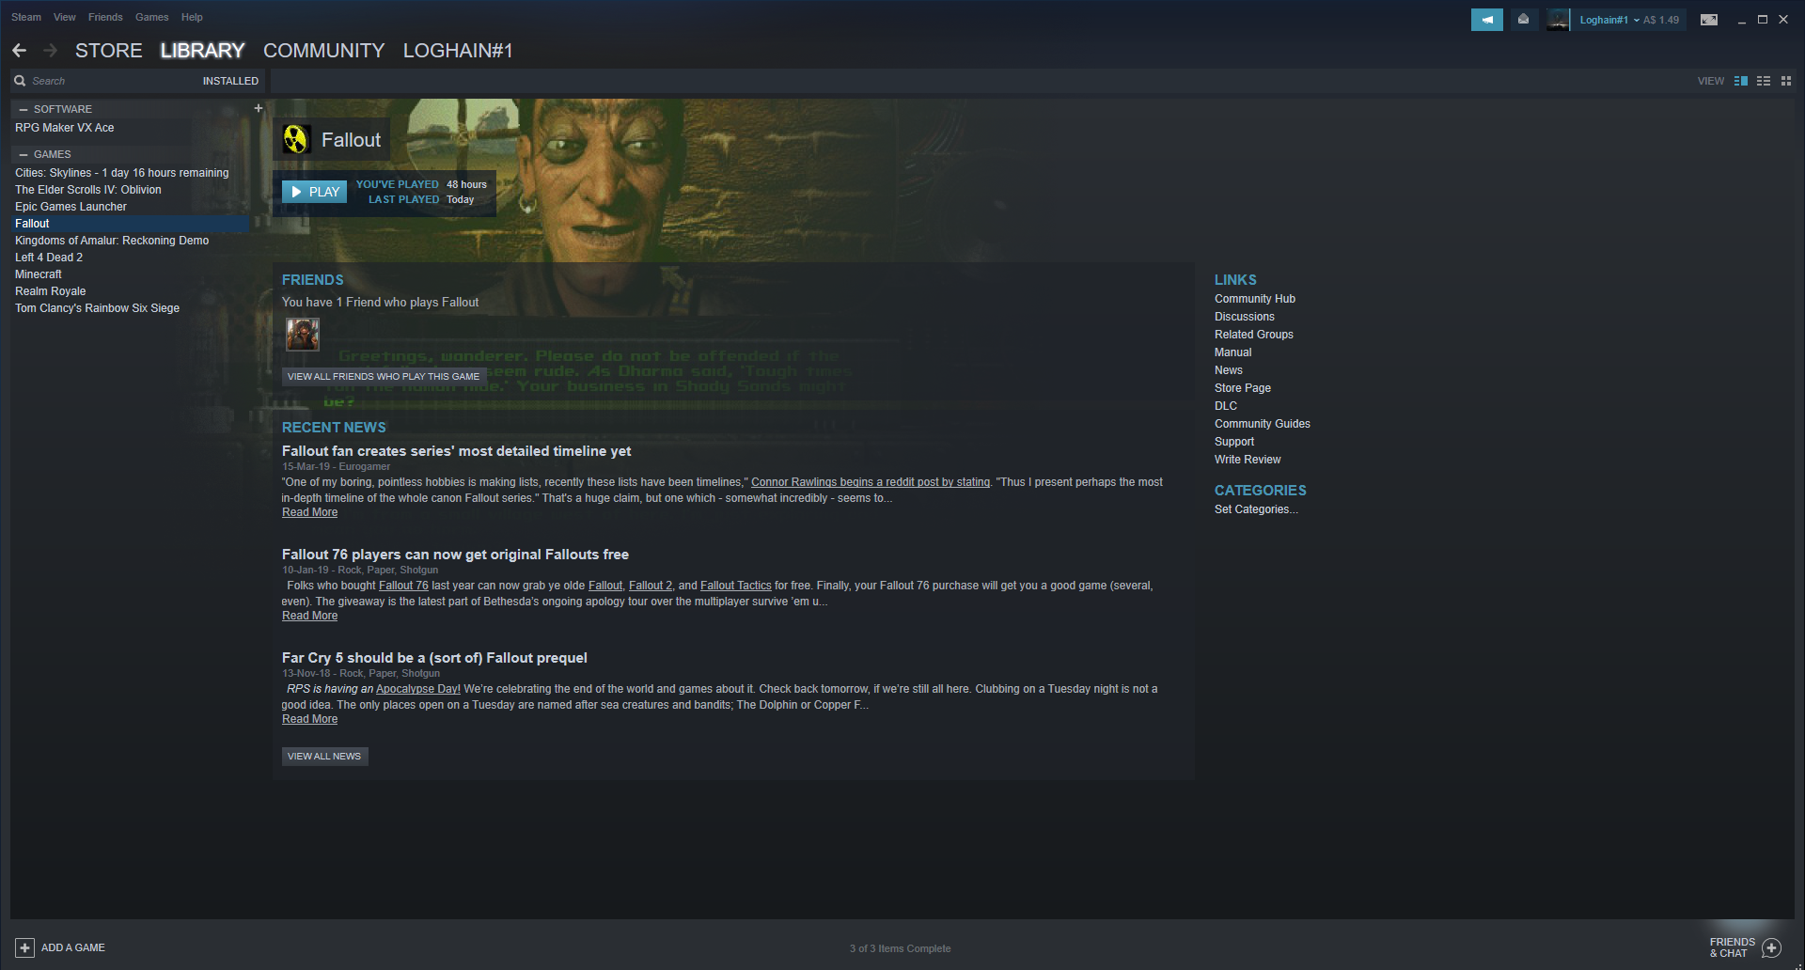
Task: View all friends who play this game
Action: pyautogui.click(x=384, y=376)
